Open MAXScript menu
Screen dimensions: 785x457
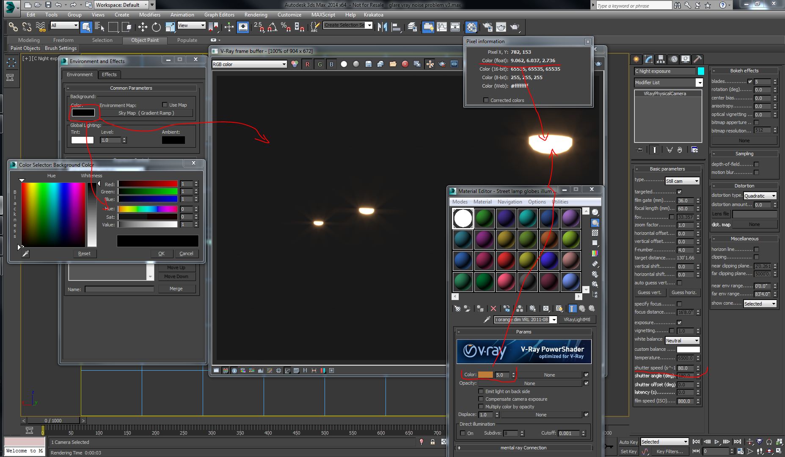pyautogui.click(x=323, y=14)
